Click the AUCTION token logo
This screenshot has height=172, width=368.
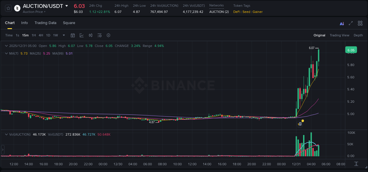pyautogui.click(x=17, y=8)
